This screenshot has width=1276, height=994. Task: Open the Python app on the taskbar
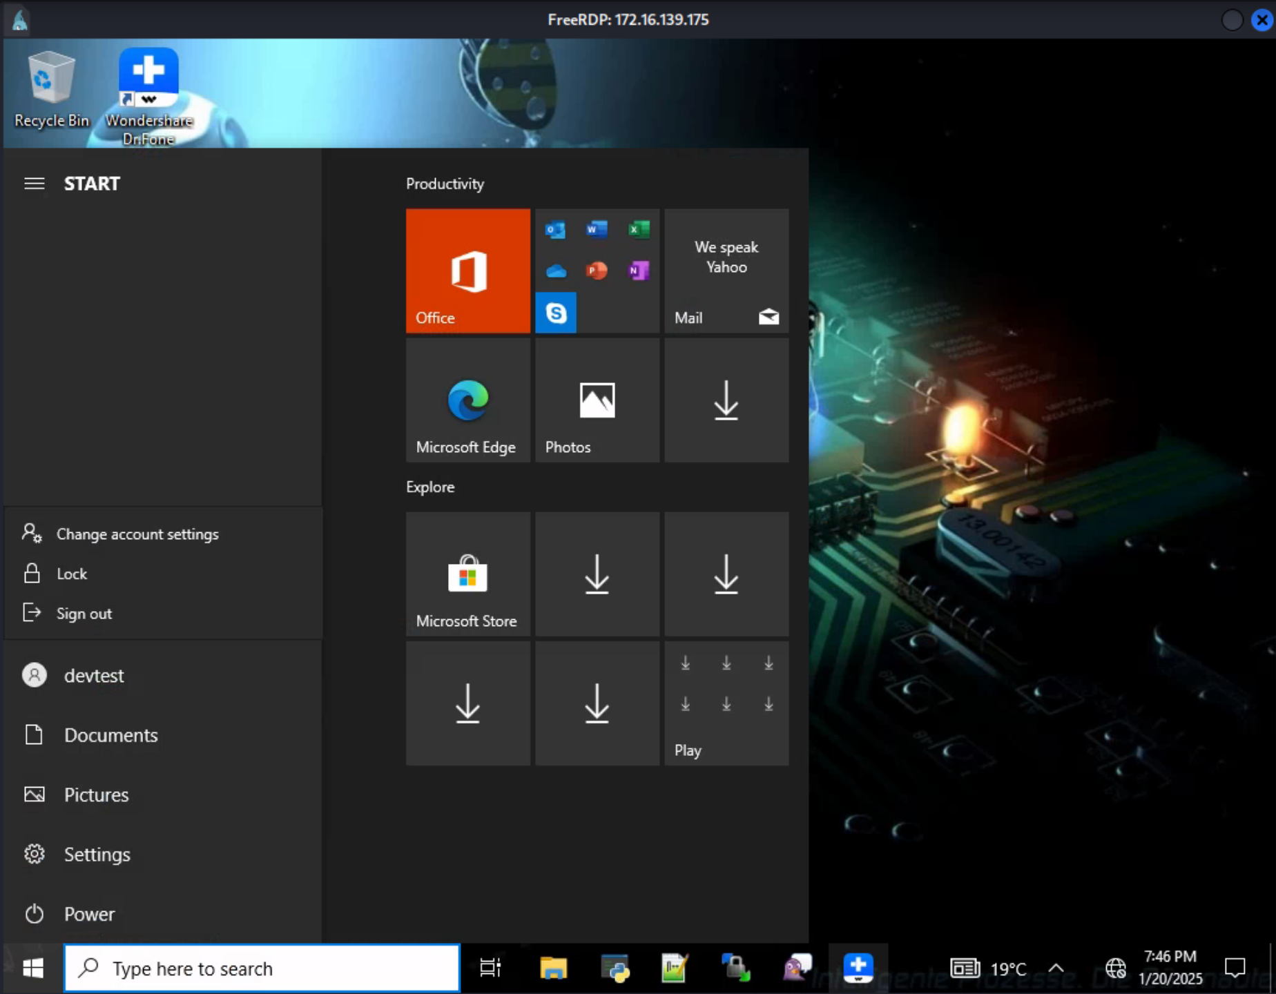615,968
